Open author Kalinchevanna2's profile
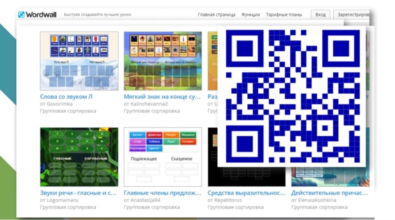This screenshot has height=220, width=395. 149,104
